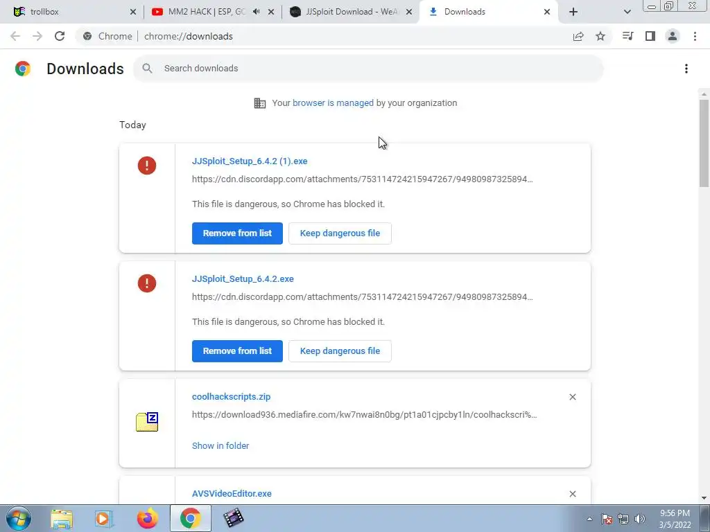Image resolution: width=710 pixels, height=532 pixels.
Task: Open the network tray icon
Action: tap(623, 520)
